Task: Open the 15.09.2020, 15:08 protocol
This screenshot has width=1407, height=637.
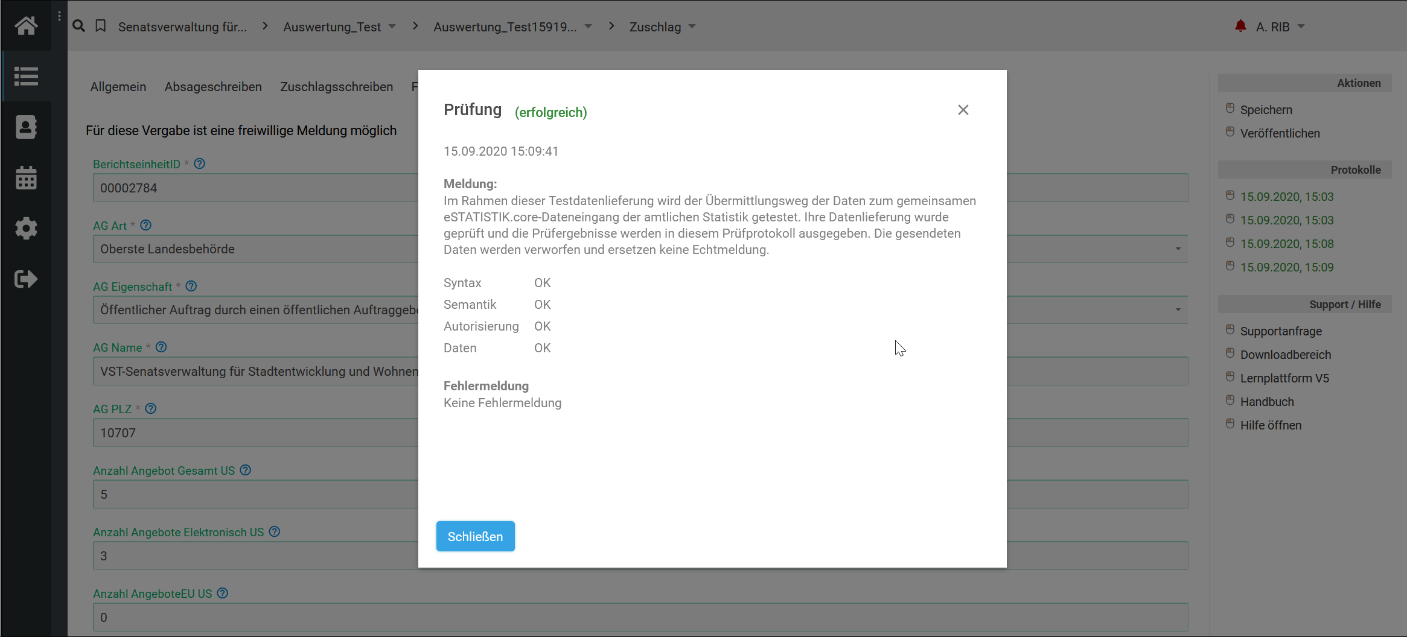Action: (1286, 244)
